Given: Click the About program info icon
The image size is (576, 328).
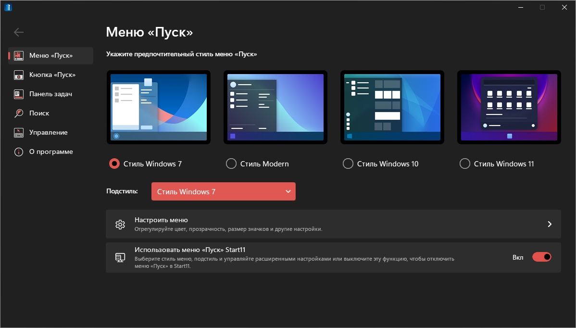Looking at the screenshot, I should pyautogui.click(x=19, y=152).
